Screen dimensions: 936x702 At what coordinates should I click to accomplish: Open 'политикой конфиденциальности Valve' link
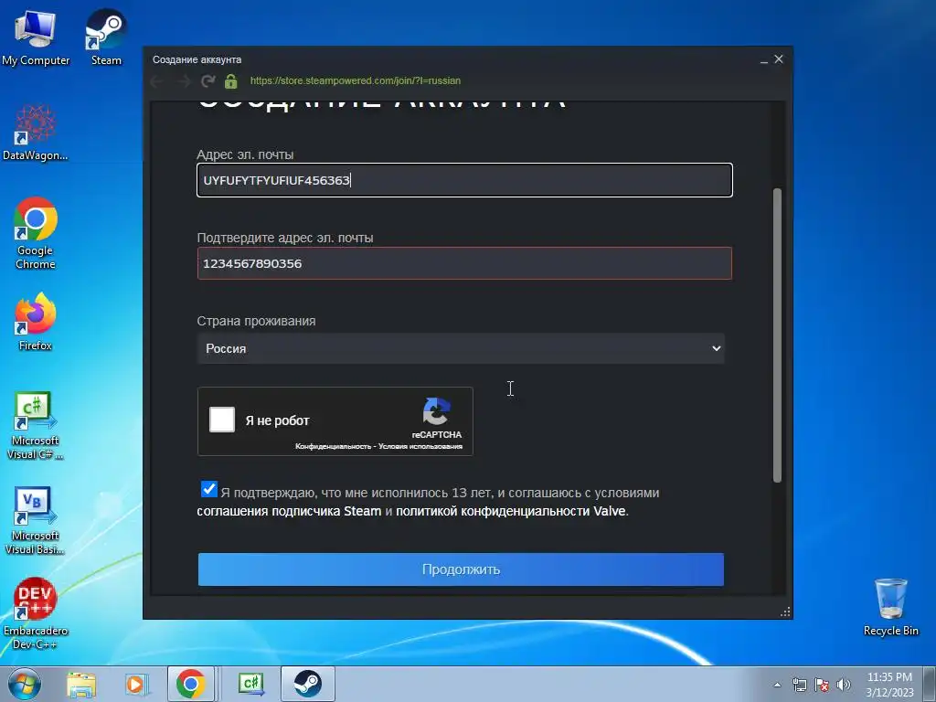point(510,512)
